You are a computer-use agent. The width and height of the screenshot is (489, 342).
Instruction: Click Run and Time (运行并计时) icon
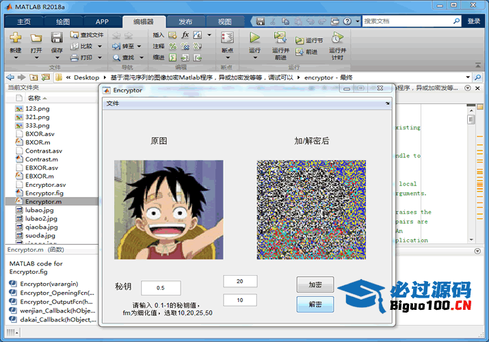pos(337,38)
